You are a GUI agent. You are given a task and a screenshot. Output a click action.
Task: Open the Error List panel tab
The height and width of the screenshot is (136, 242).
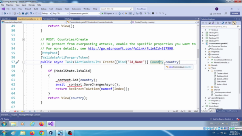pyautogui.click(x=5, y=115)
